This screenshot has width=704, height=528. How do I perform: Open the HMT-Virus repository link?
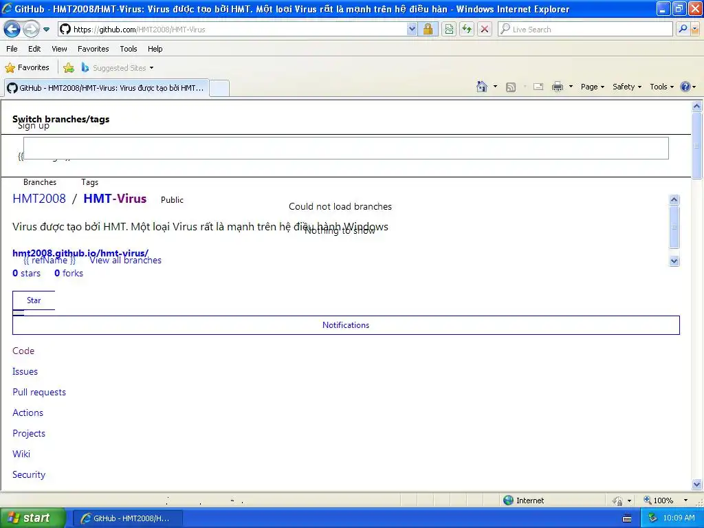tap(115, 199)
